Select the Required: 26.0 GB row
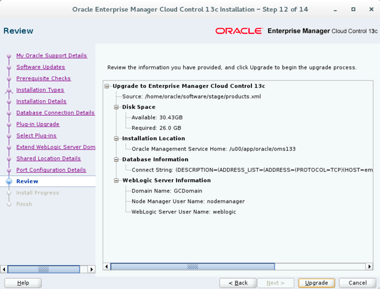 tap(156, 128)
